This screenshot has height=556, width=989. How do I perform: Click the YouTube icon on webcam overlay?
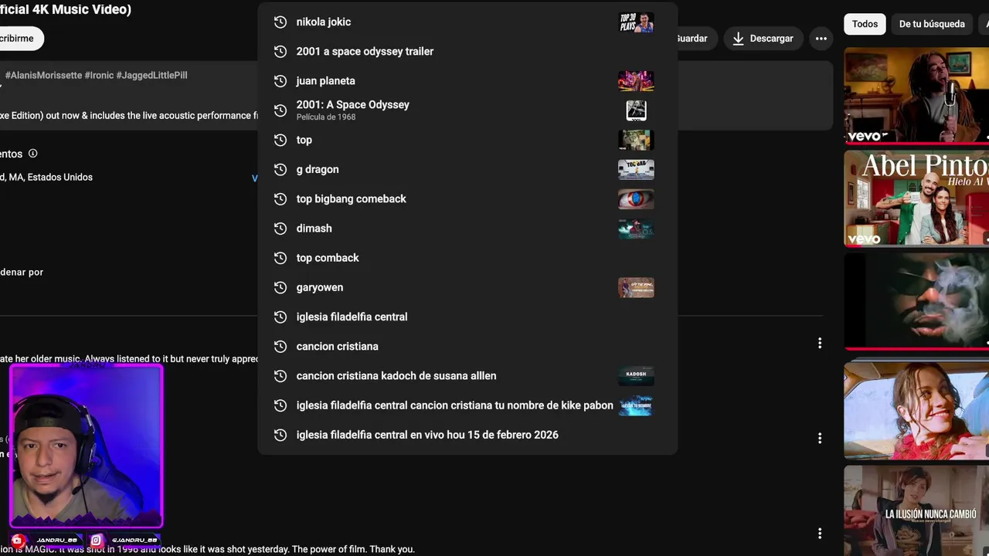click(19, 541)
